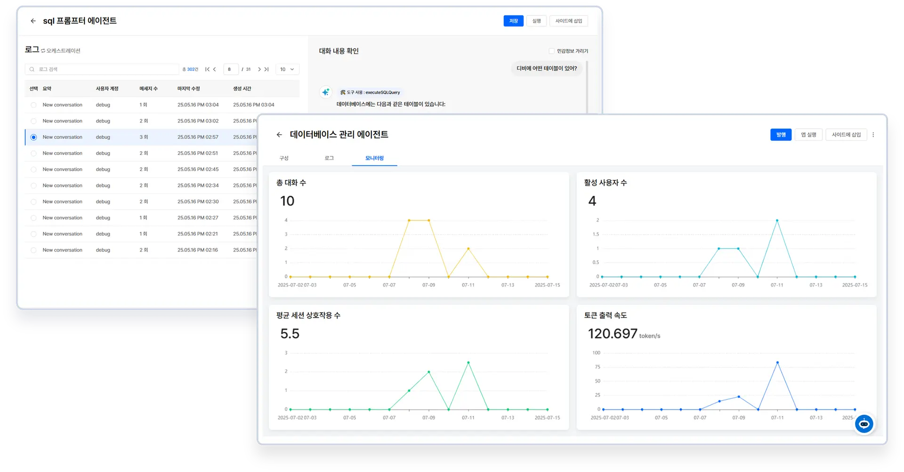The height and width of the screenshot is (472, 904).
Task: Click 사이트에 삽입 in the 데이터베이스 관리 window
Action: click(x=846, y=135)
